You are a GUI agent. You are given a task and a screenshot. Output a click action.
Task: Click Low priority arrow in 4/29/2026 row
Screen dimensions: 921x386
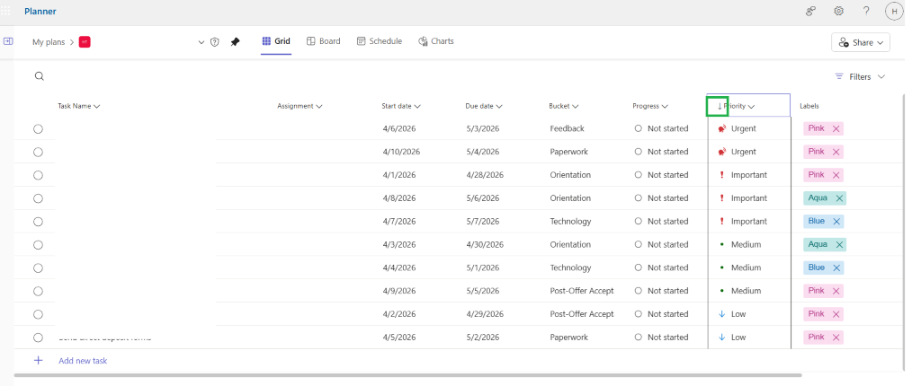(x=722, y=314)
